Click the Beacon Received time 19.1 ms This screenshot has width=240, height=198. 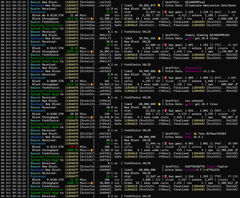click(x=109, y=173)
